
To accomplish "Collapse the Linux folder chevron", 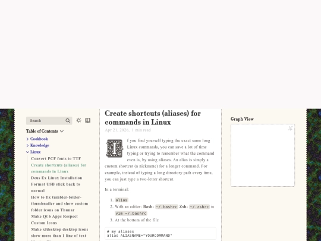I will (27, 152).
